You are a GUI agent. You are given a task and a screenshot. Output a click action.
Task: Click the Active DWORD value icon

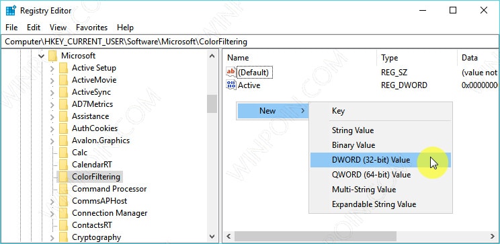point(231,85)
